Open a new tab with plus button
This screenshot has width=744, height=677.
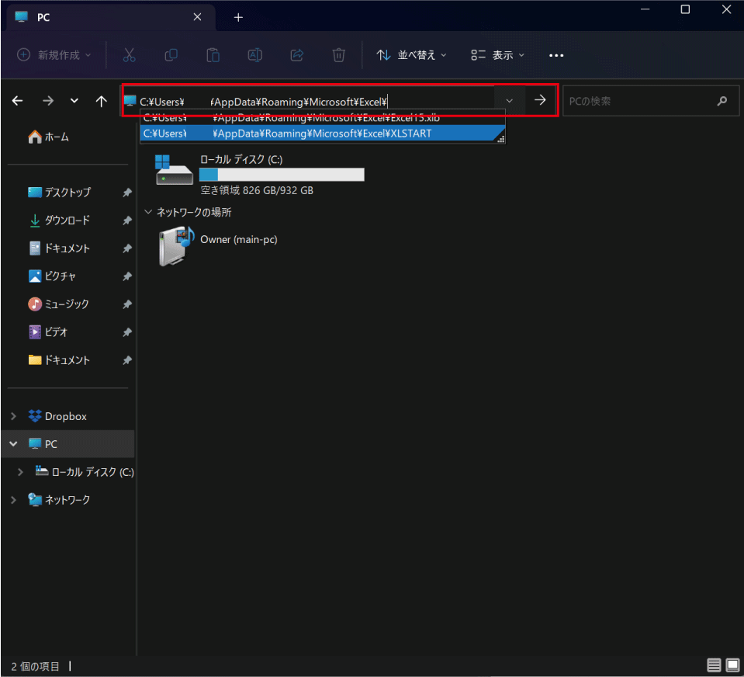238,17
